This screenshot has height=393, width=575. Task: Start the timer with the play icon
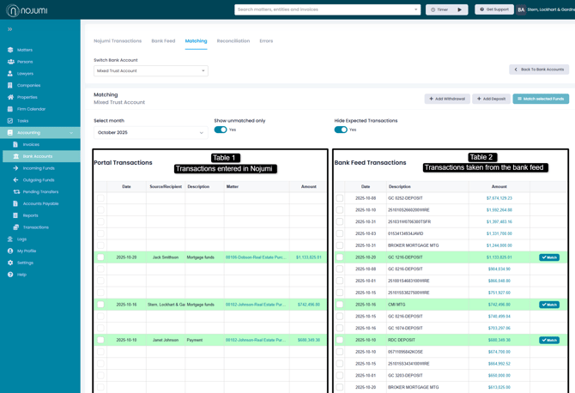(x=459, y=9)
